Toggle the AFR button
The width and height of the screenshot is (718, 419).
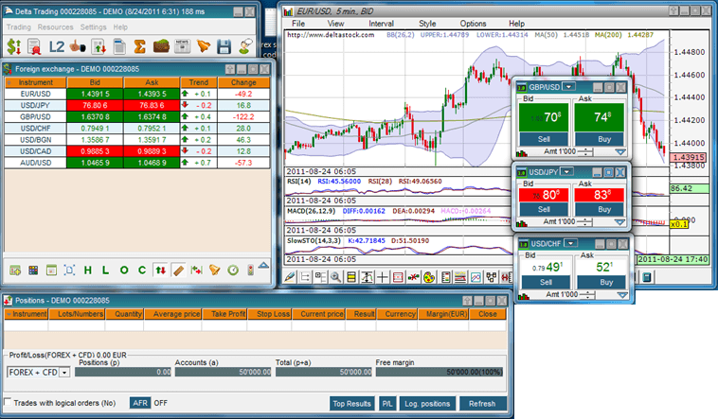tap(140, 403)
